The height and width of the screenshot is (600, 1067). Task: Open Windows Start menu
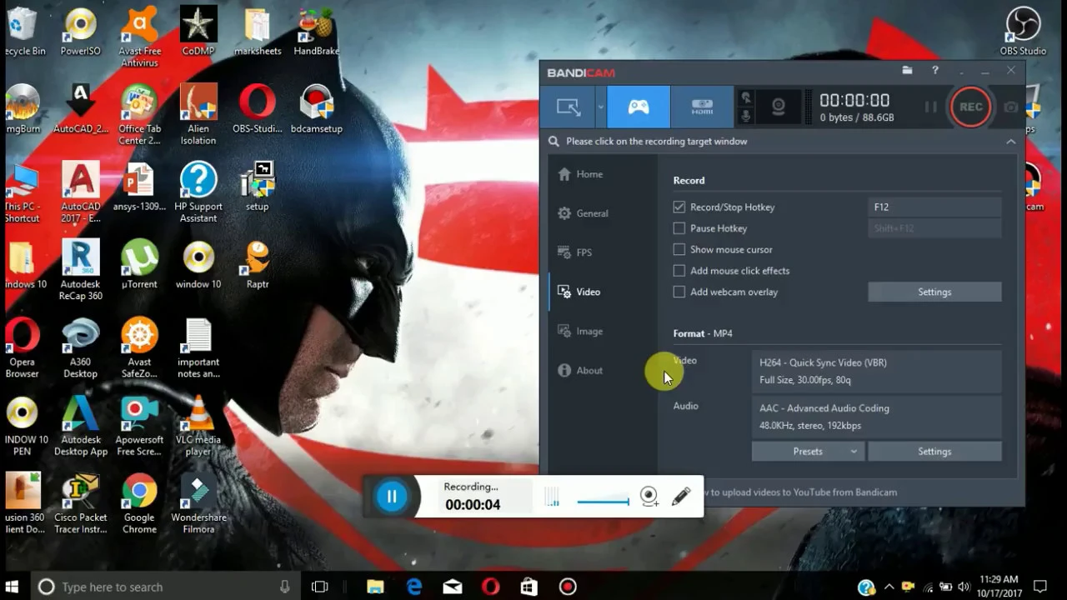(x=13, y=587)
